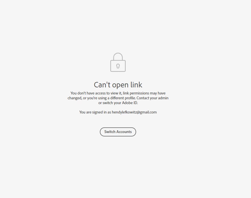Click the keyhole inside the padlock icon

pos(118,66)
